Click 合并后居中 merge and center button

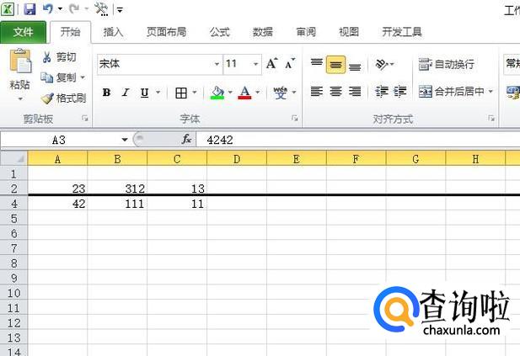(x=452, y=91)
